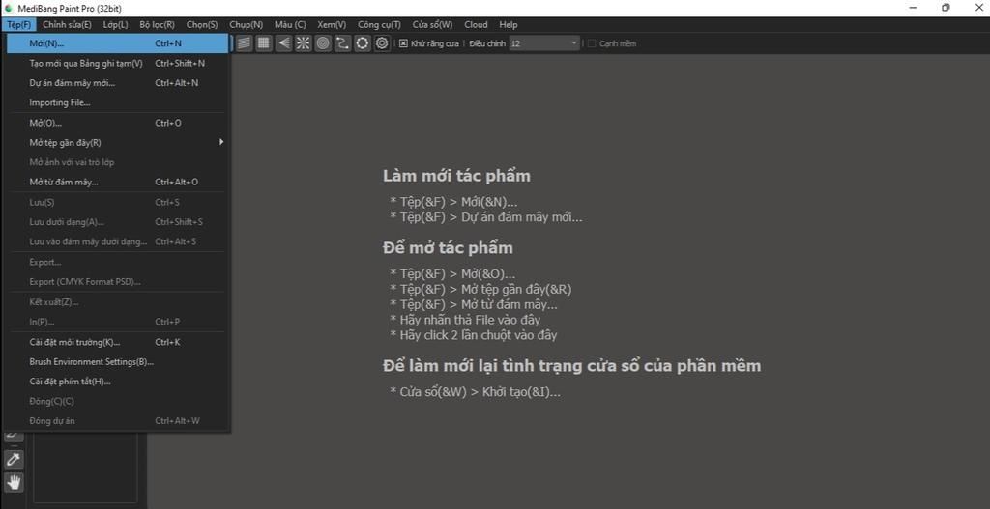The height and width of the screenshot is (509, 990).
Task: Select the concentric circle snap icon
Action: (x=323, y=42)
